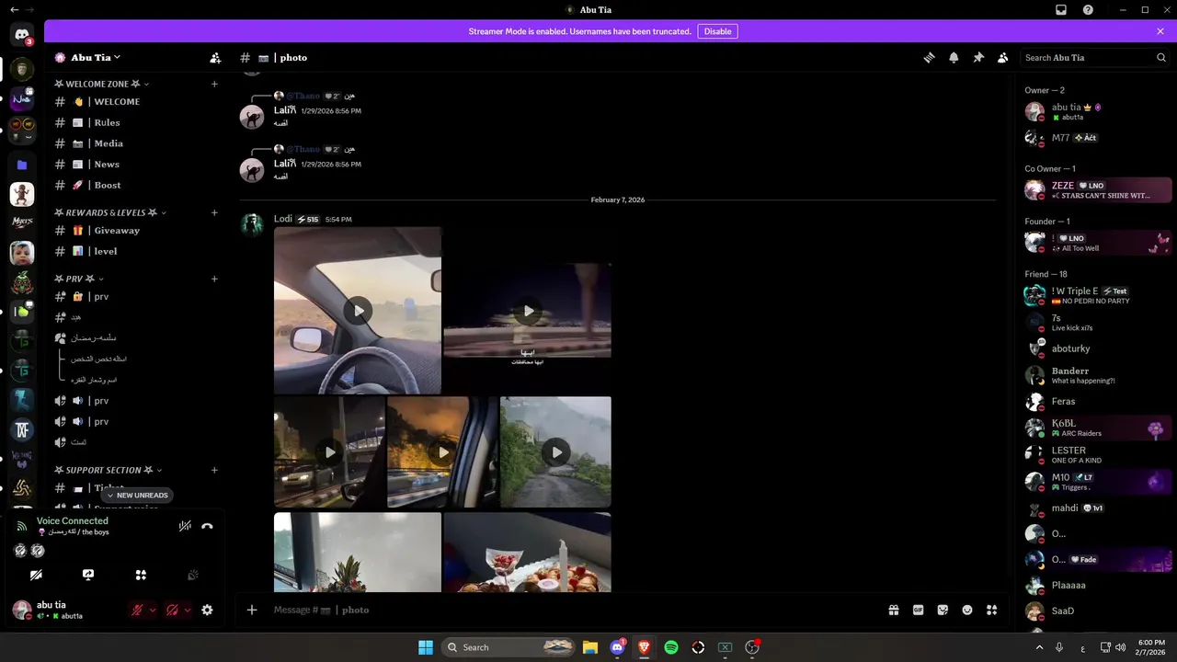Open the GIF picker
The image size is (1177, 662).
click(x=918, y=610)
